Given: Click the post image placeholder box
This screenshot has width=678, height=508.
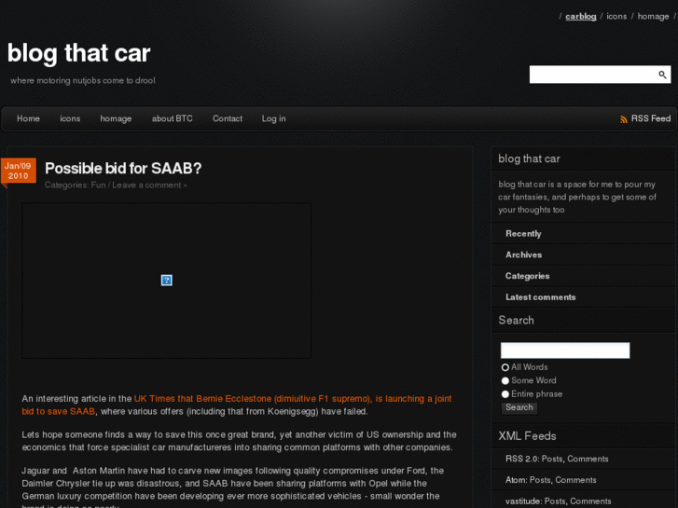Looking at the screenshot, I should click(x=167, y=281).
